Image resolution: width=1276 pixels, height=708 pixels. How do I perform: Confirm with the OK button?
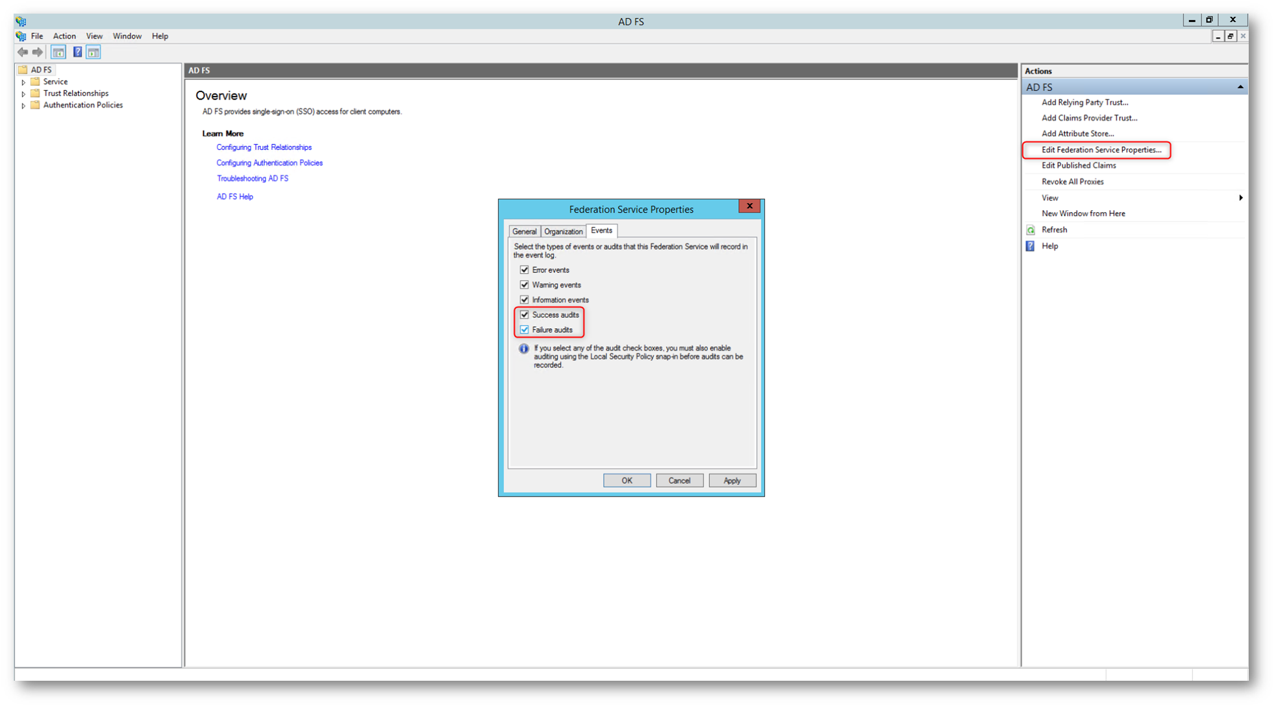[627, 480]
